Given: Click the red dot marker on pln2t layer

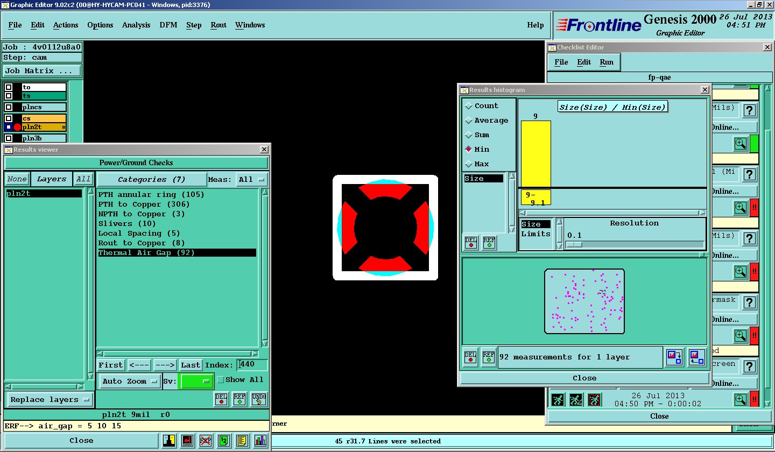Looking at the screenshot, I should coord(17,128).
